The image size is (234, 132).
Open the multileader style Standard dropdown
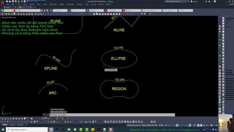[x=114, y=11]
